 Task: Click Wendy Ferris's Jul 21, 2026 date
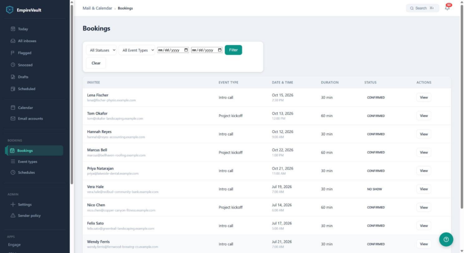[x=282, y=242]
